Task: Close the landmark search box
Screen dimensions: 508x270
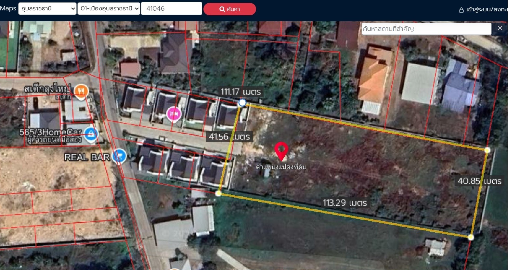Action: [x=500, y=29]
